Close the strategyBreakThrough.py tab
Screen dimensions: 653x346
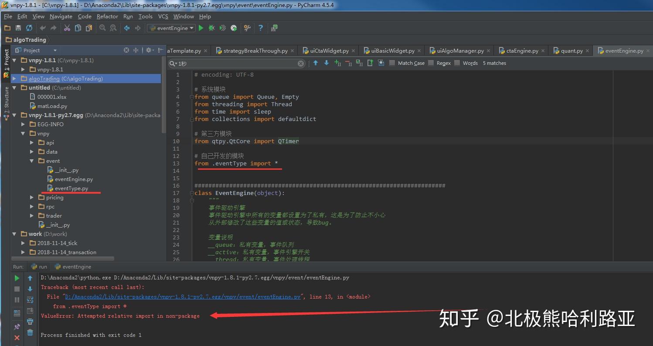[292, 51]
